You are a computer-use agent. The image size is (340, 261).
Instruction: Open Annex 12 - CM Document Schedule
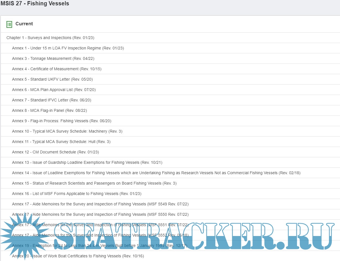click(x=55, y=152)
